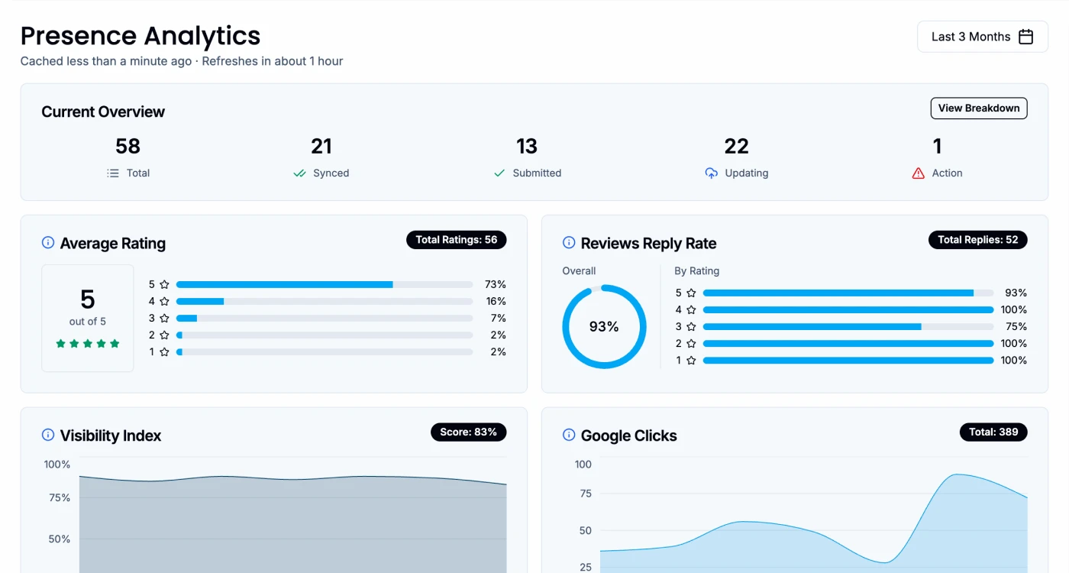This screenshot has width=1069, height=573.
Task: Click the 3-star reply rate bar at 75%
Action: pyautogui.click(x=848, y=326)
